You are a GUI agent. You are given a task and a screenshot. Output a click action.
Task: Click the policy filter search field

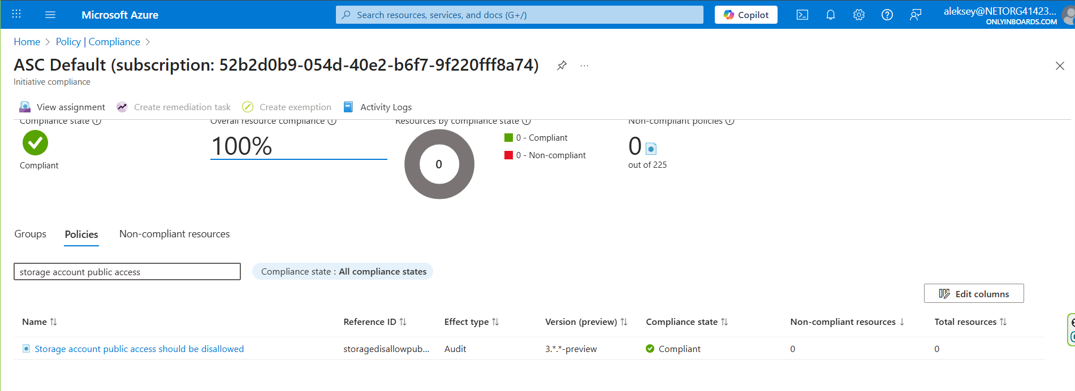click(x=127, y=271)
